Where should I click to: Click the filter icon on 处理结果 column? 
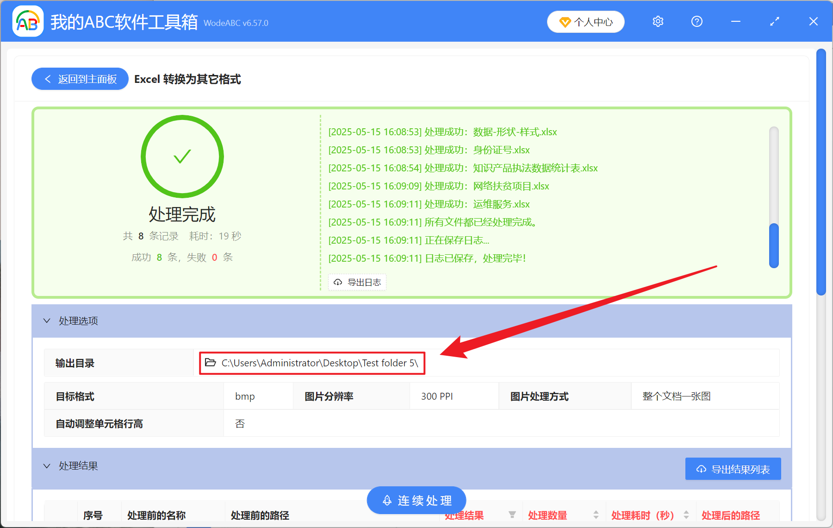click(x=512, y=515)
